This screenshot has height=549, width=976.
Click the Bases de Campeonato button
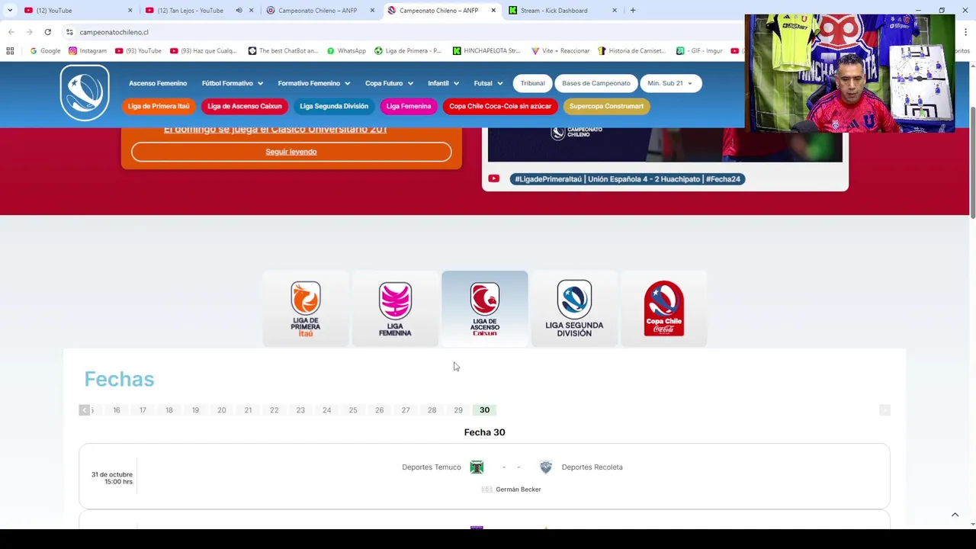coord(596,83)
